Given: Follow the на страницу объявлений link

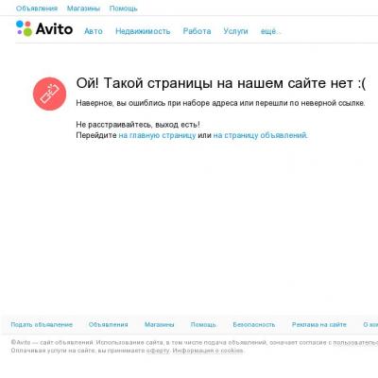Looking at the screenshot, I should (x=260, y=135).
